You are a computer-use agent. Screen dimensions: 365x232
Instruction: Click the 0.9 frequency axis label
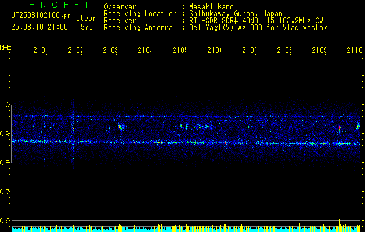(x=5, y=134)
